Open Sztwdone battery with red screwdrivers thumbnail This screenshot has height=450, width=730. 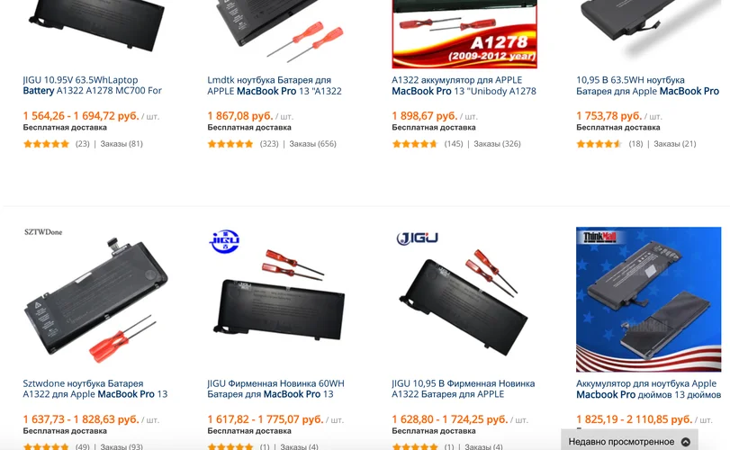click(95, 299)
